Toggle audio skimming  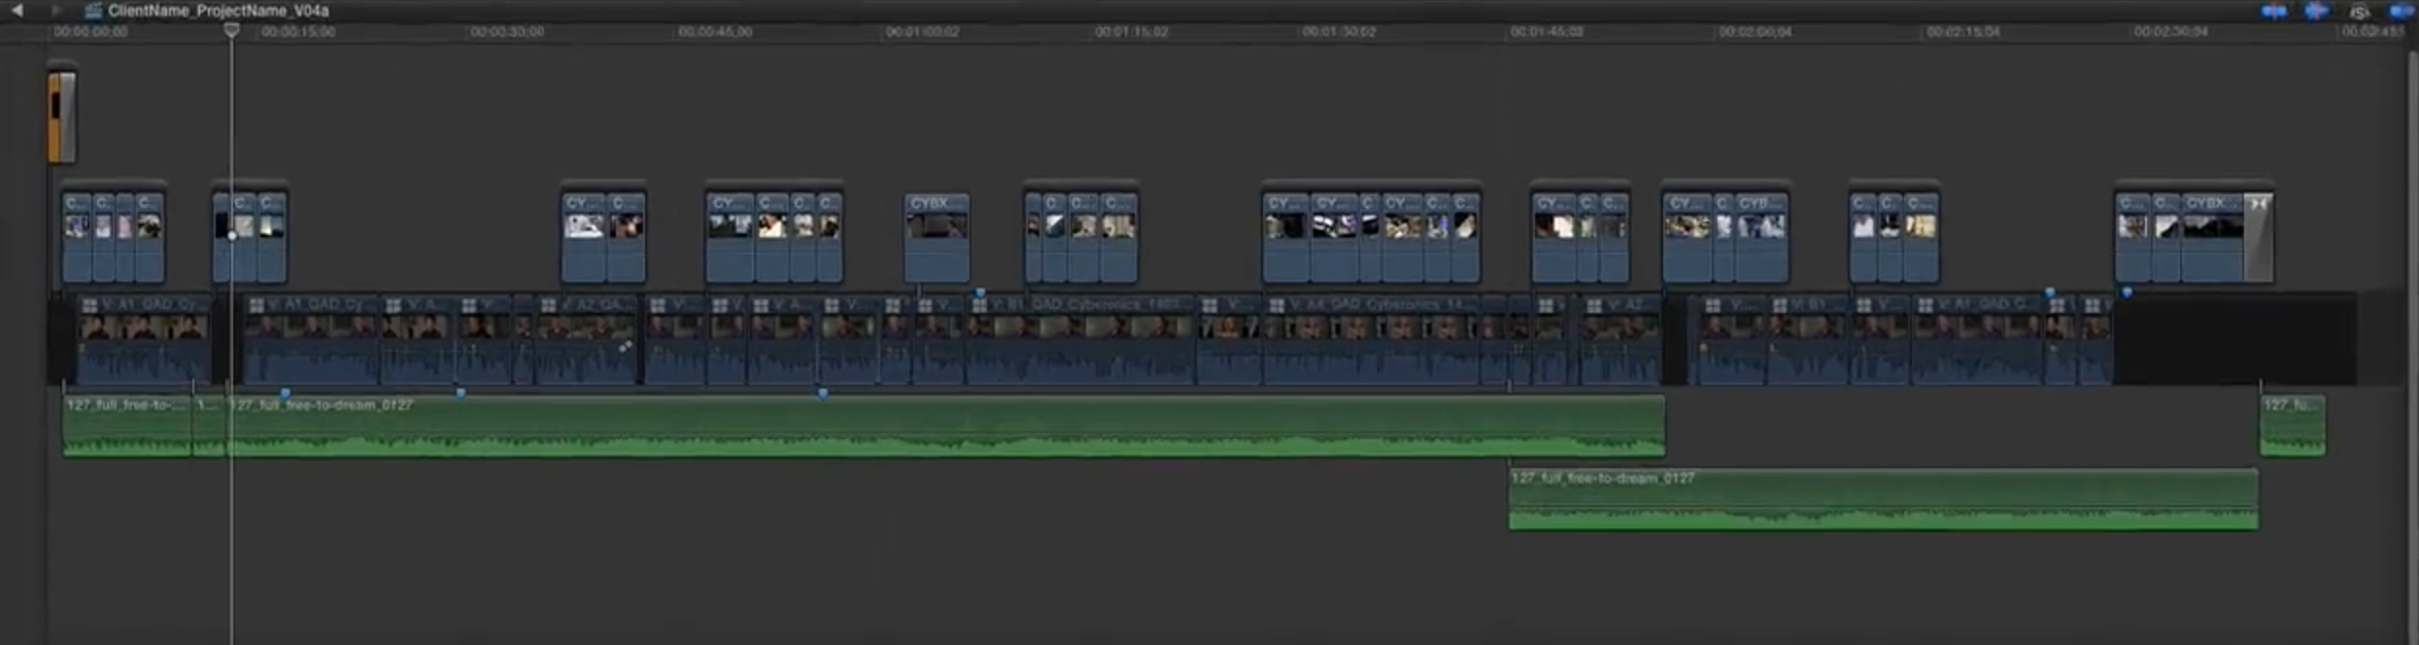click(x=2316, y=11)
